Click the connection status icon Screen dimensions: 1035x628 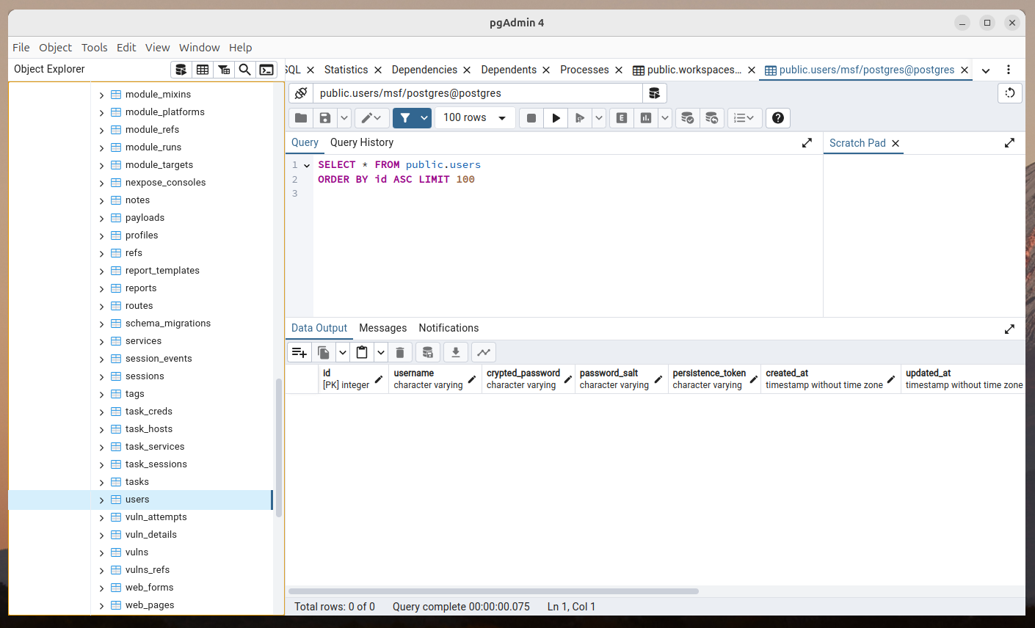pos(301,93)
